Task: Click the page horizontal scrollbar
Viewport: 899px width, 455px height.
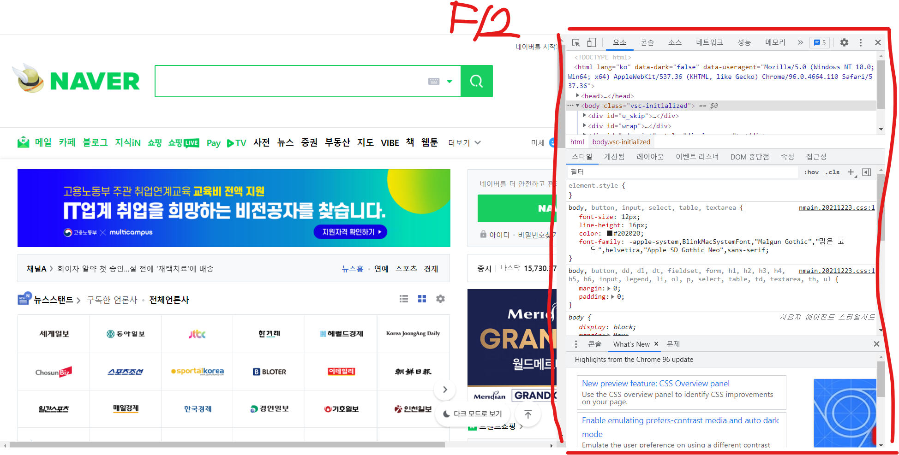Action: pos(227,445)
